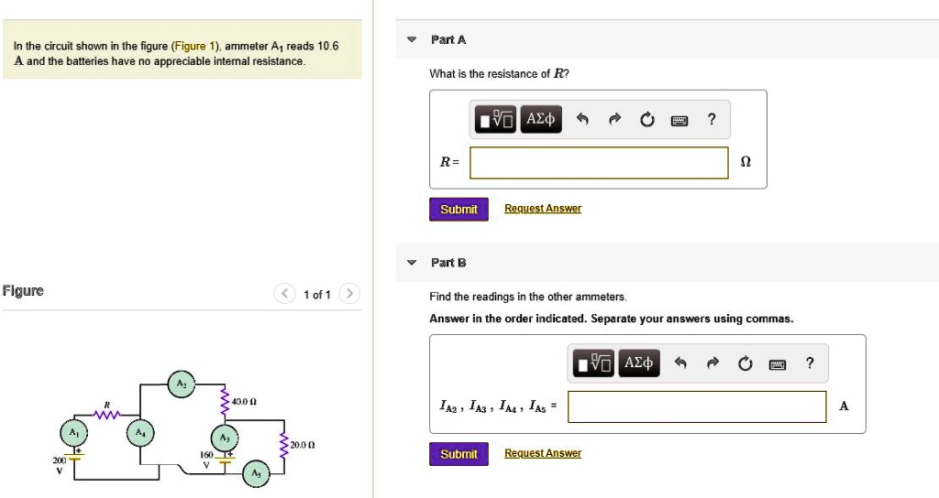The width and height of the screenshot is (939, 498).
Task: Reset the Part A answer field
Action: pos(647,119)
